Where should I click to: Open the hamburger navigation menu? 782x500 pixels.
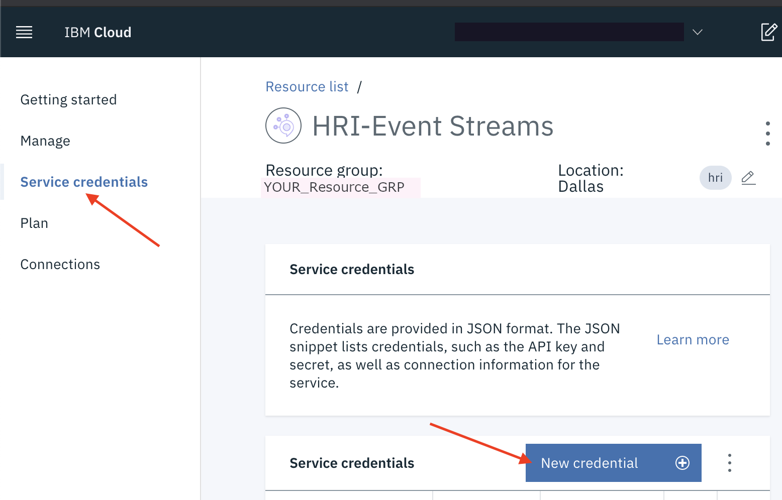point(24,33)
